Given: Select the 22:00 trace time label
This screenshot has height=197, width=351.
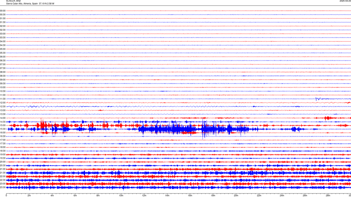Looking at the screenshot, I should click(x=3, y=177).
